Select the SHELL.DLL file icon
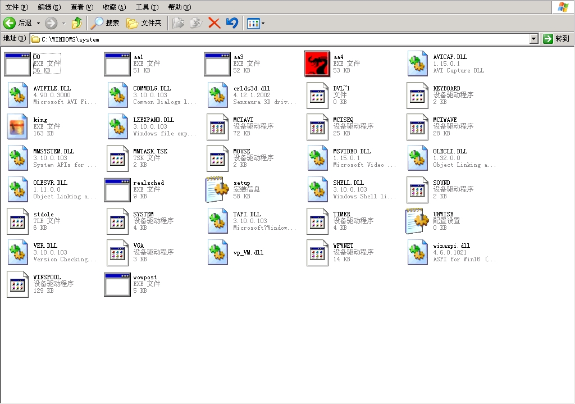The image size is (575, 404). 317,190
